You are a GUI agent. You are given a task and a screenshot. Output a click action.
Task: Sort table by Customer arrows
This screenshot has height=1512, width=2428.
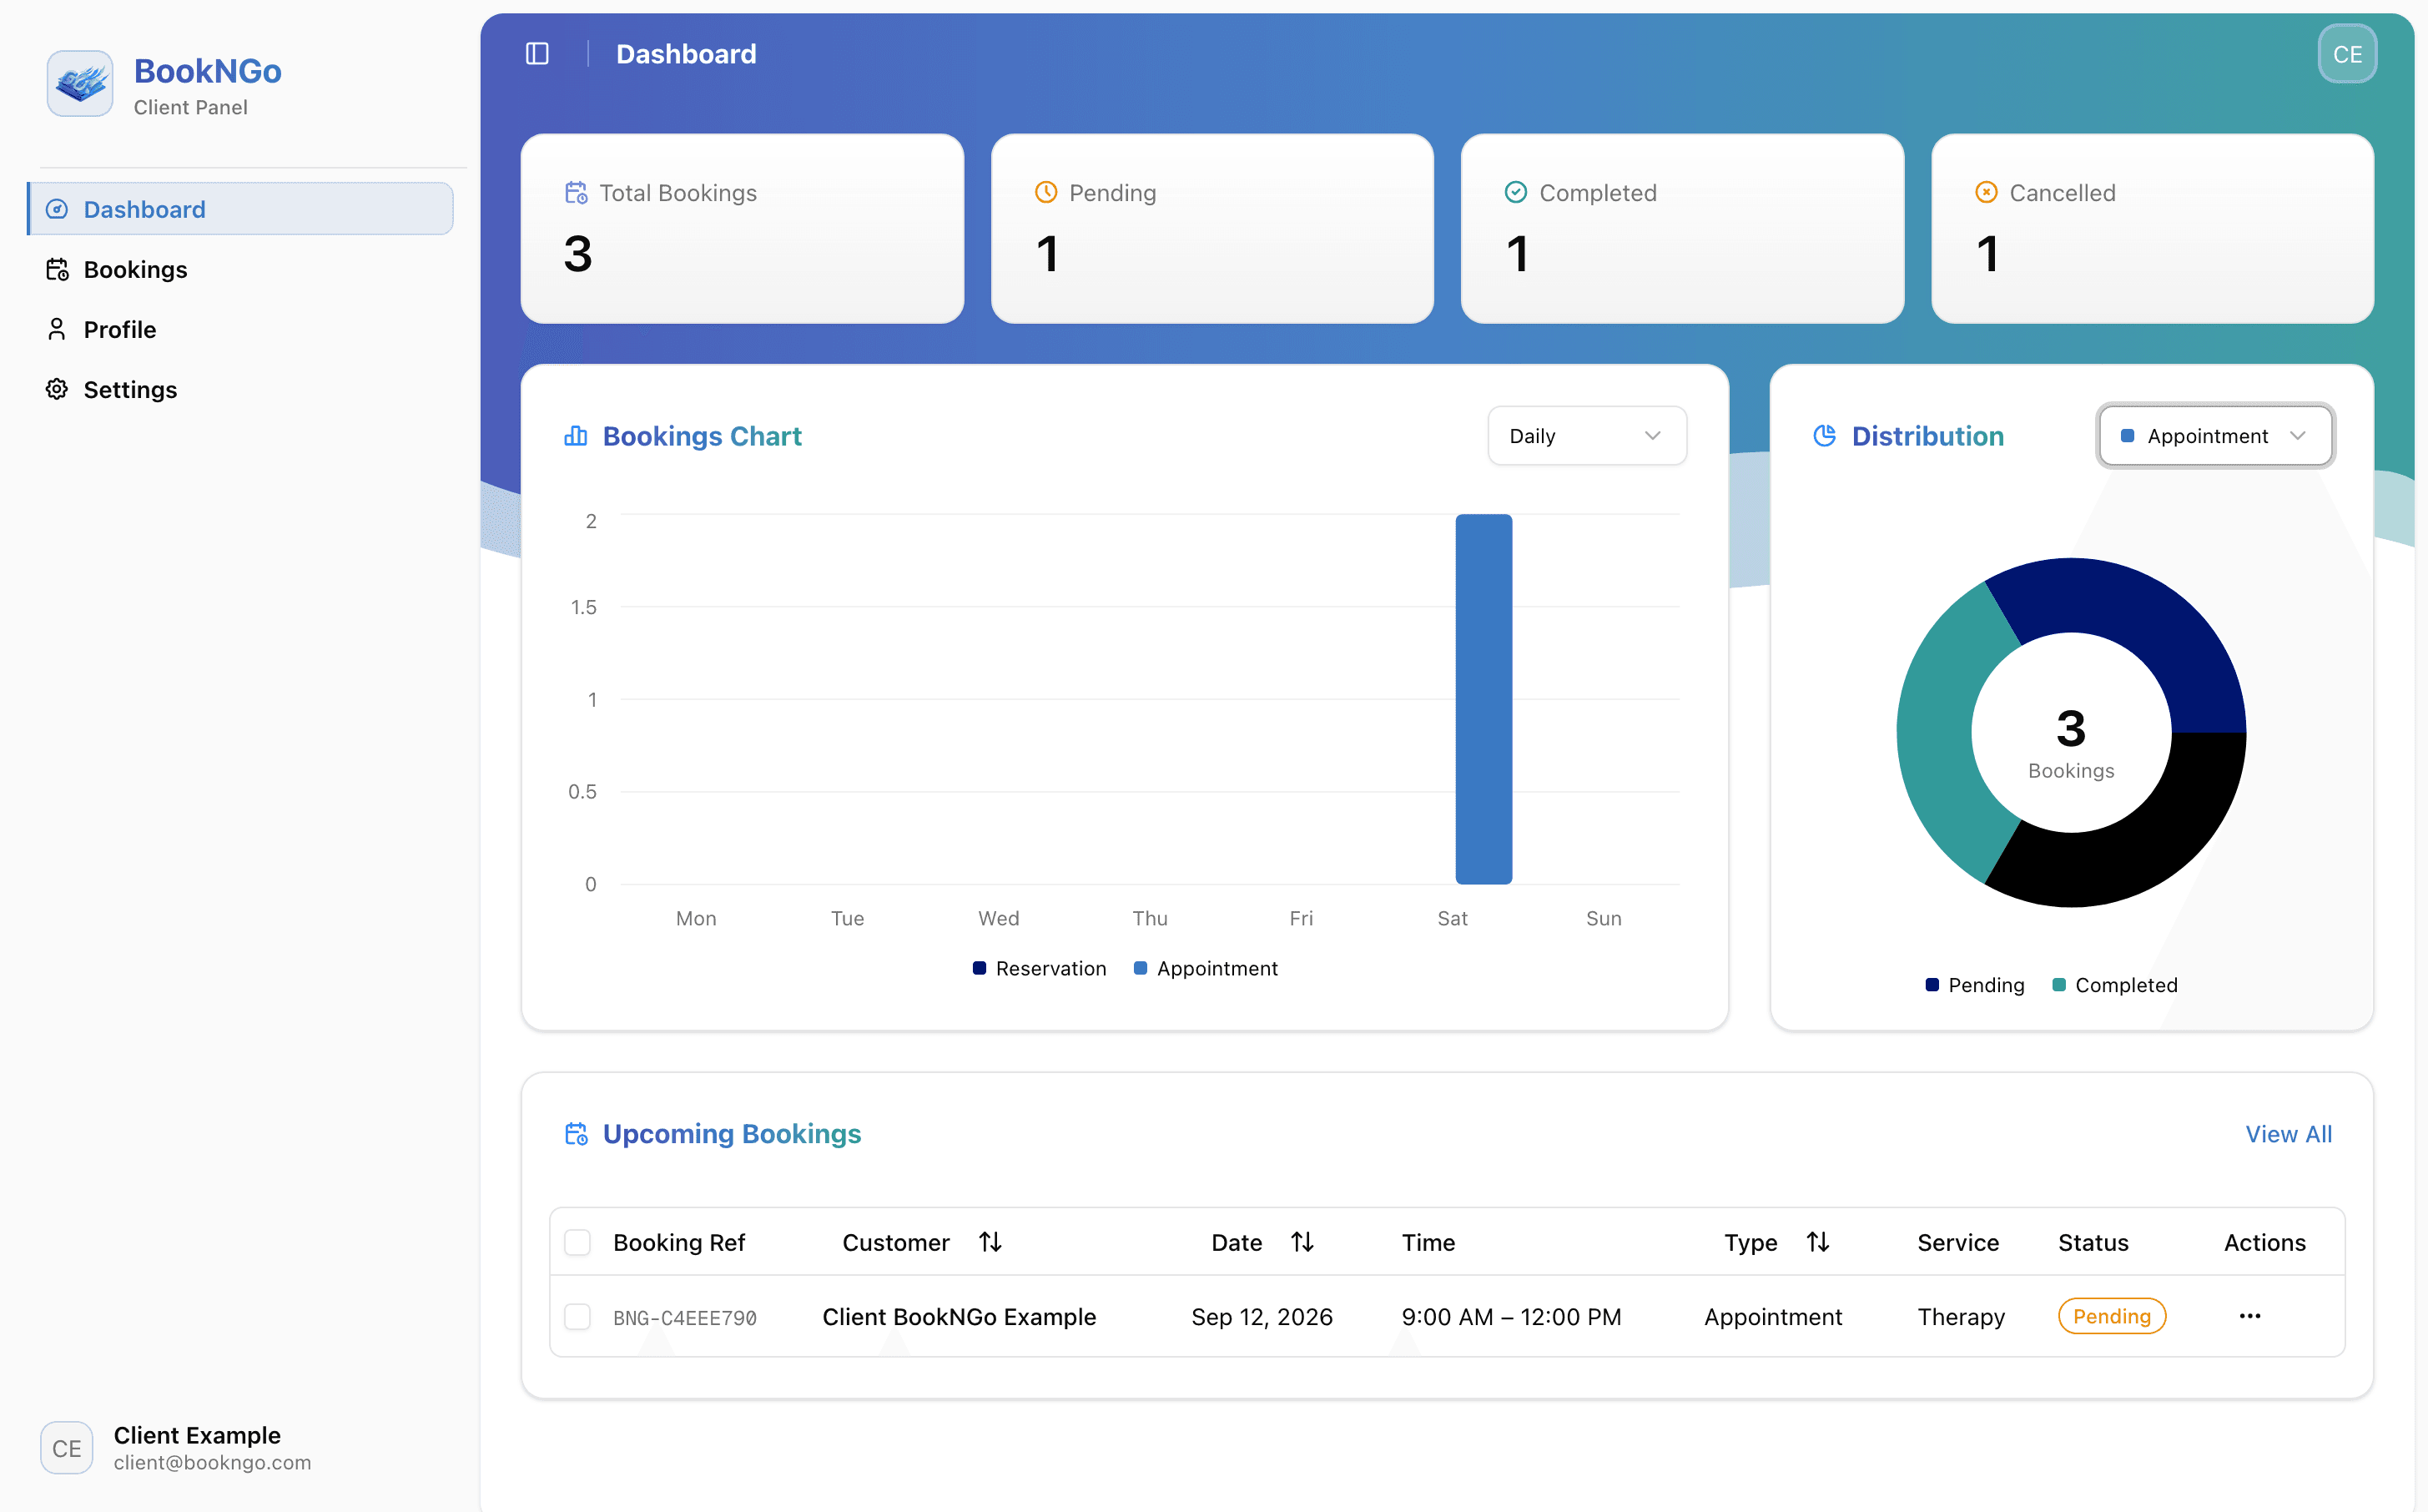coord(990,1242)
